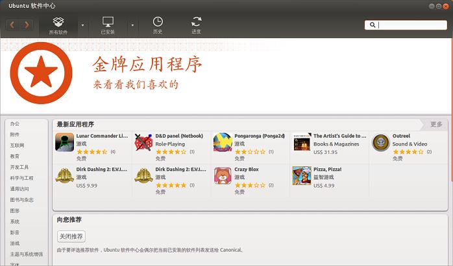Open the 金牌应用程序 banner title
Viewport: 453px width, 266px height.
pyautogui.click(x=147, y=64)
